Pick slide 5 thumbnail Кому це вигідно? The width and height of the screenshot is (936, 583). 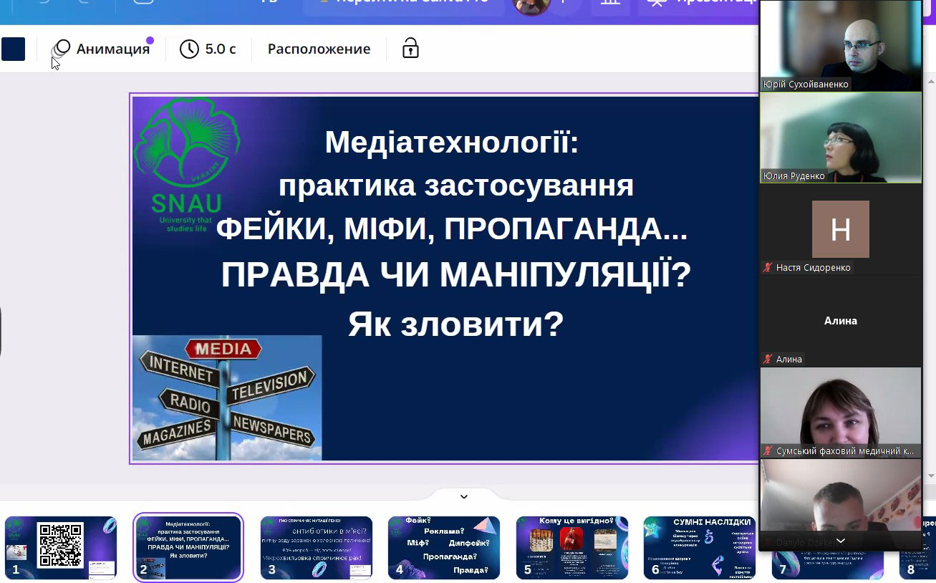pyautogui.click(x=572, y=548)
